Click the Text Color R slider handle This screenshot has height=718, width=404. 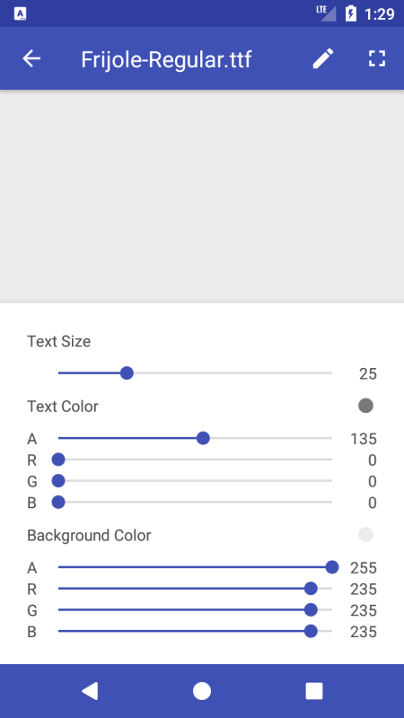(x=58, y=460)
